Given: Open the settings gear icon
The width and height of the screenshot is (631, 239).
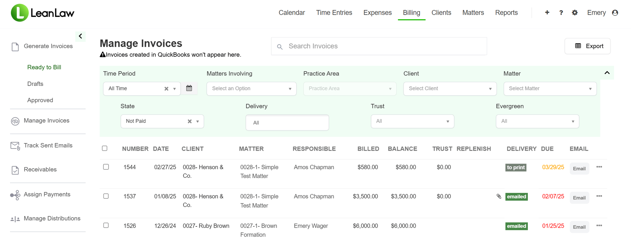Looking at the screenshot, I should [575, 13].
